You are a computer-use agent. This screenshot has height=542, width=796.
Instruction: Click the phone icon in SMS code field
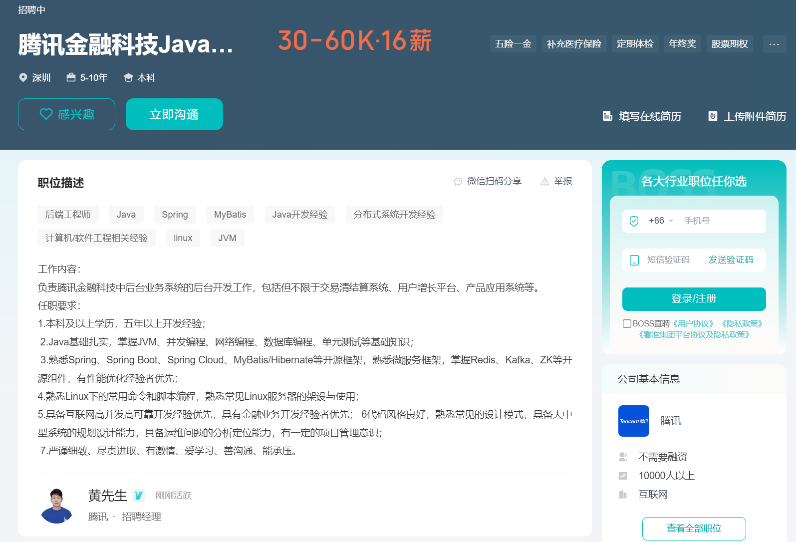pos(634,260)
